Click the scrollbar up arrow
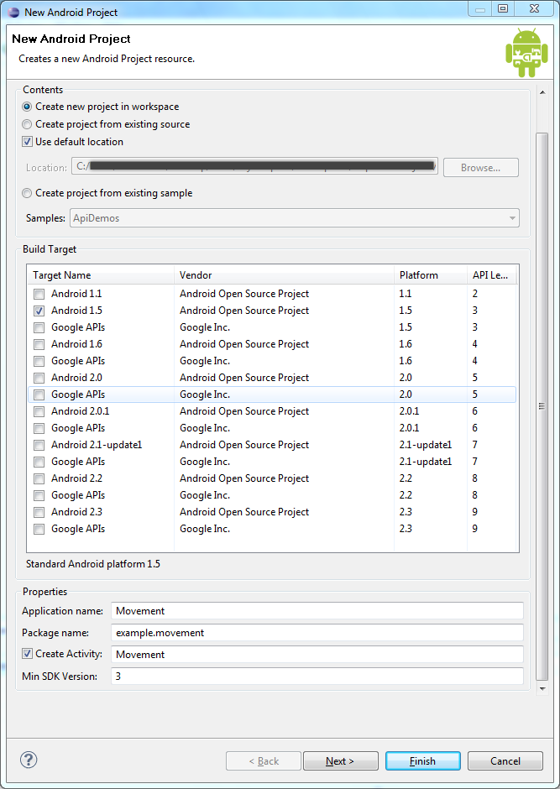 coord(542,92)
